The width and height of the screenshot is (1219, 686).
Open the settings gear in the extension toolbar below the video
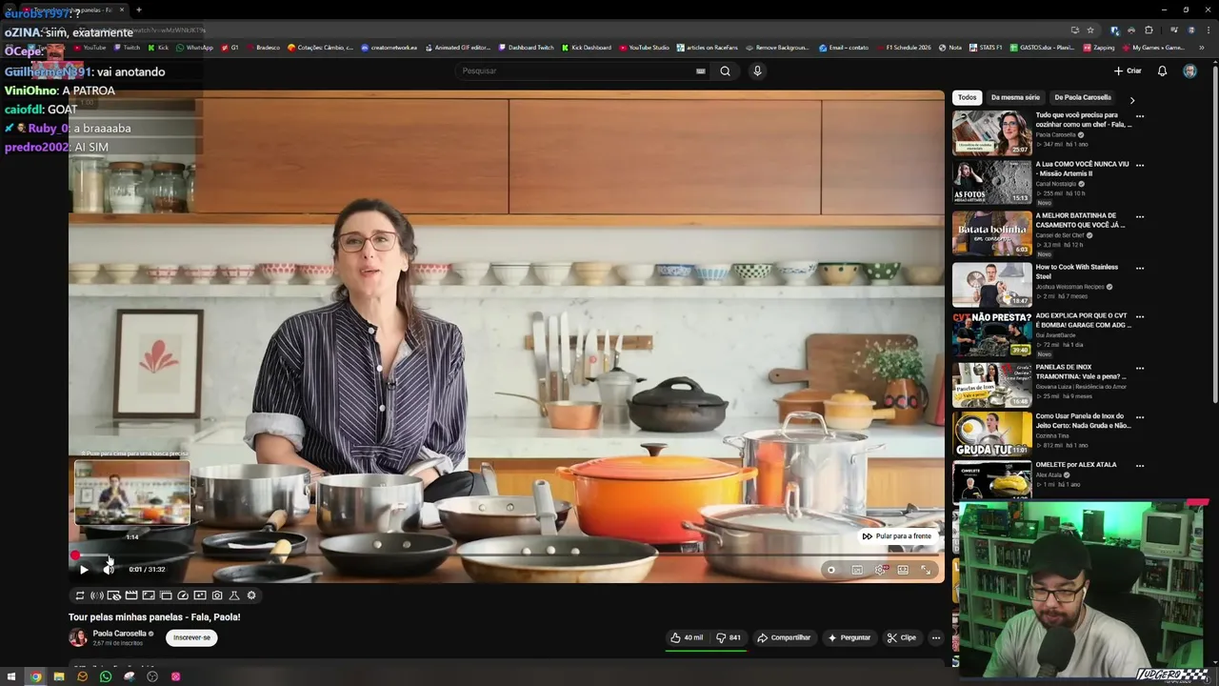(x=251, y=595)
